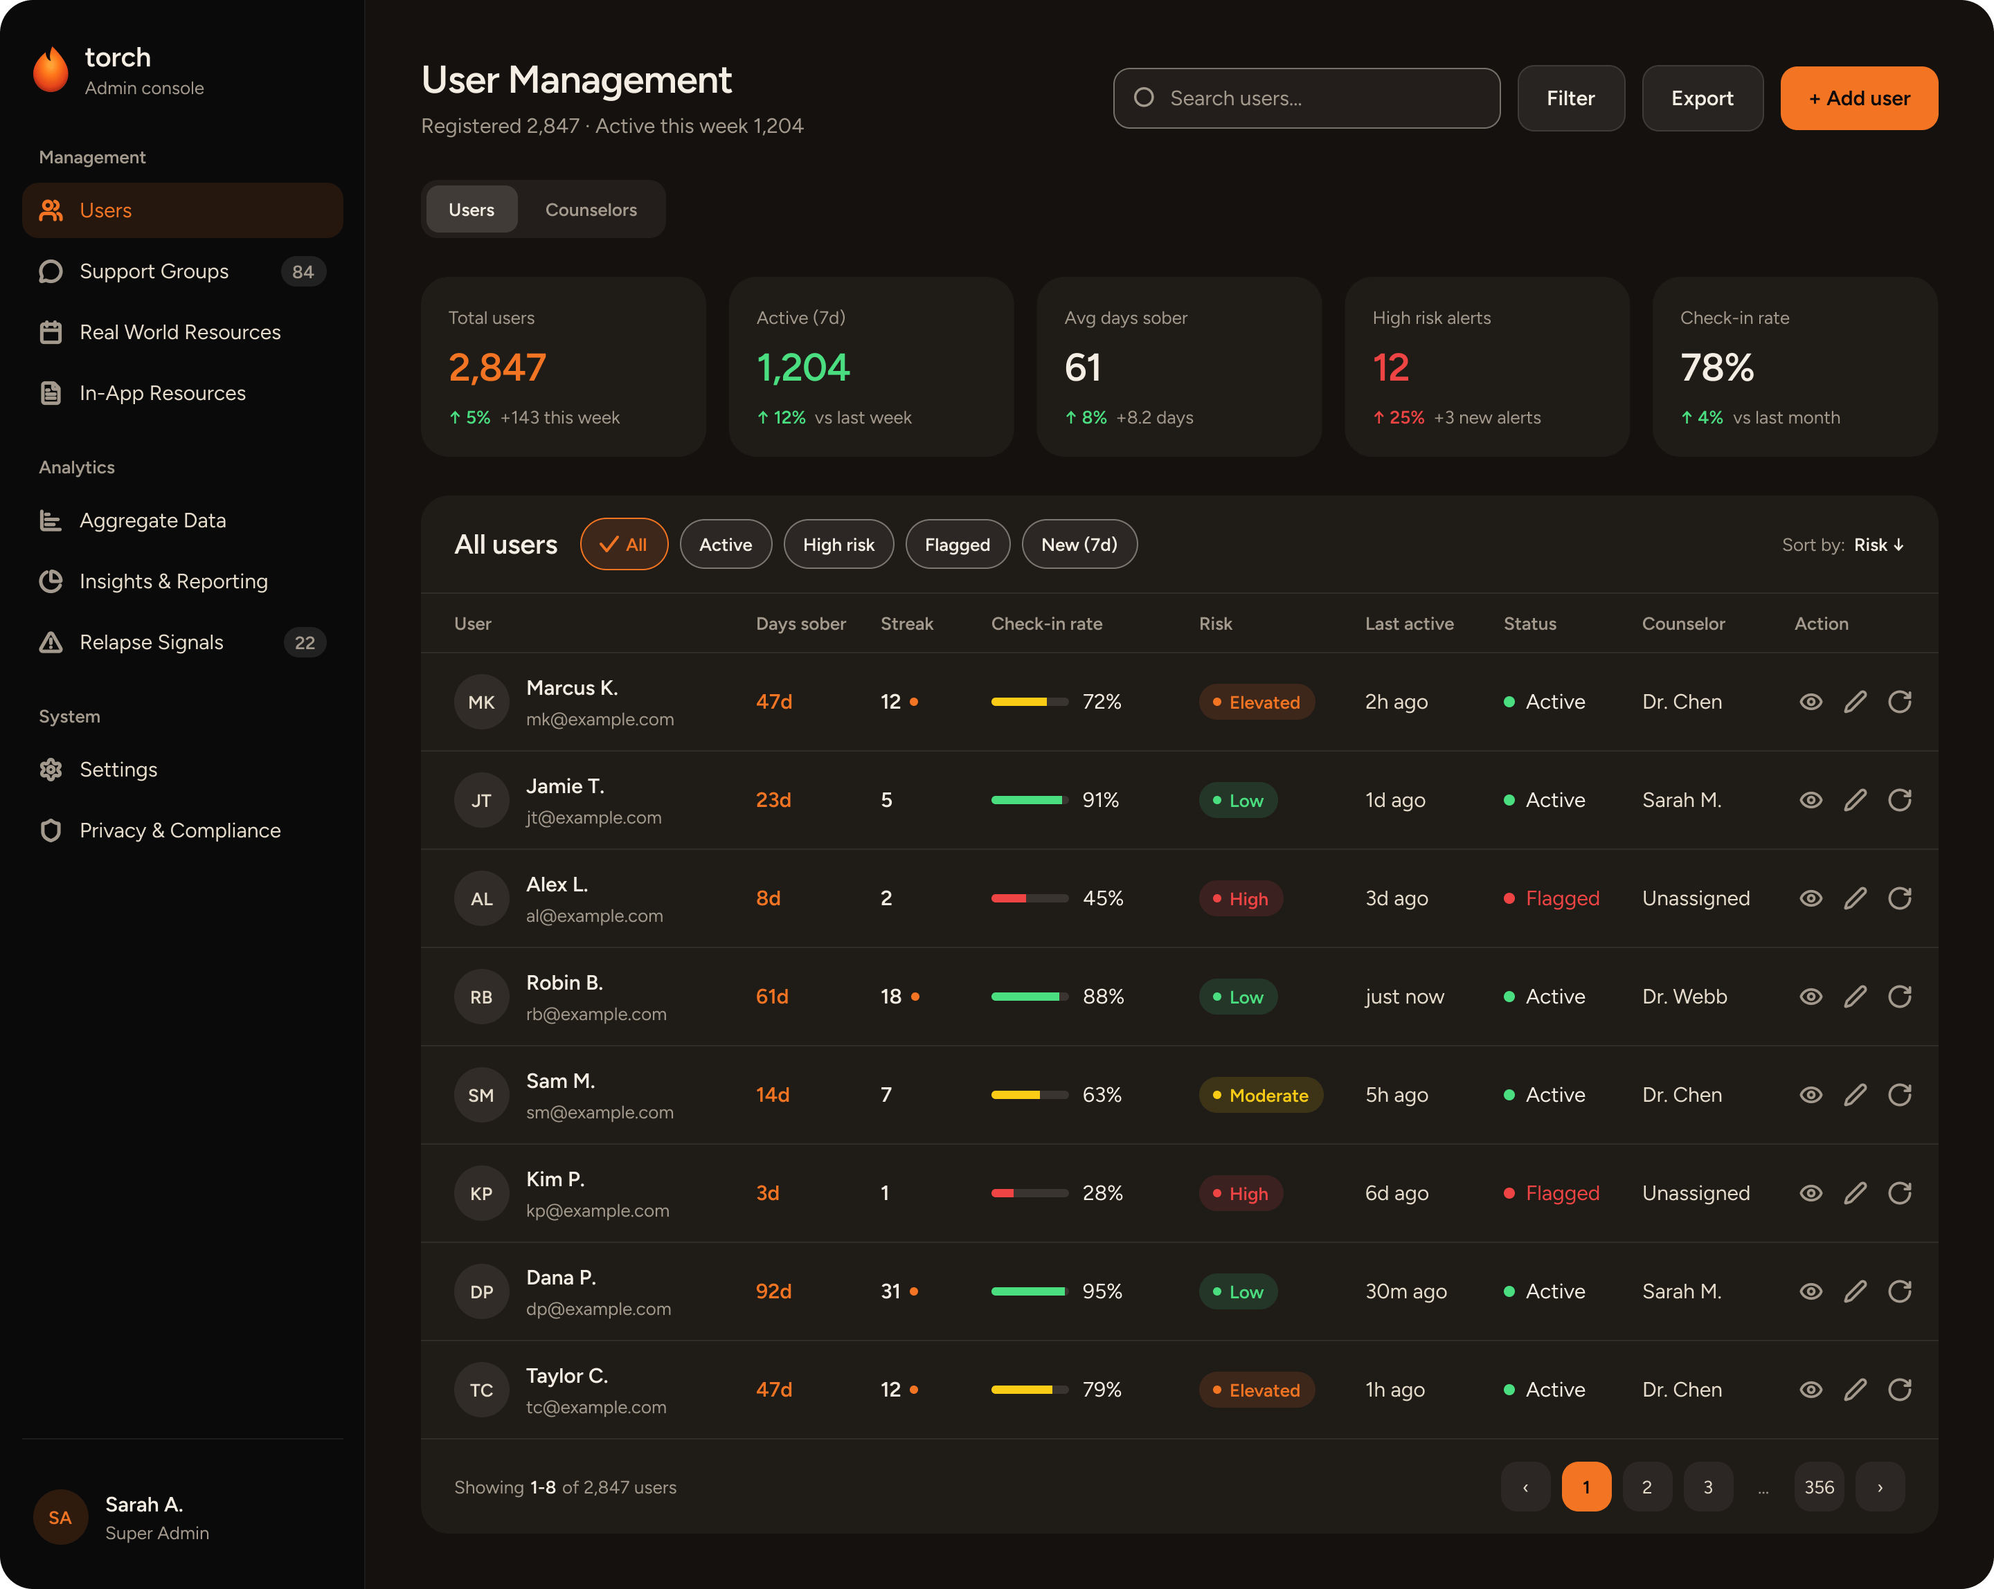Refresh Taylor C. row
The height and width of the screenshot is (1589, 1994).
pyautogui.click(x=1900, y=1390)
